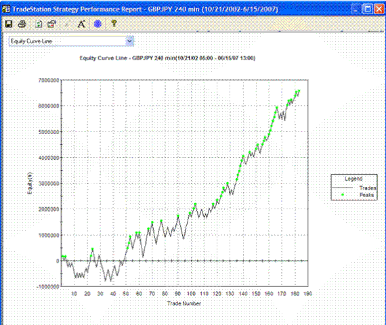
Task: Click the x-axis label 100
Action: pos(191,293)
